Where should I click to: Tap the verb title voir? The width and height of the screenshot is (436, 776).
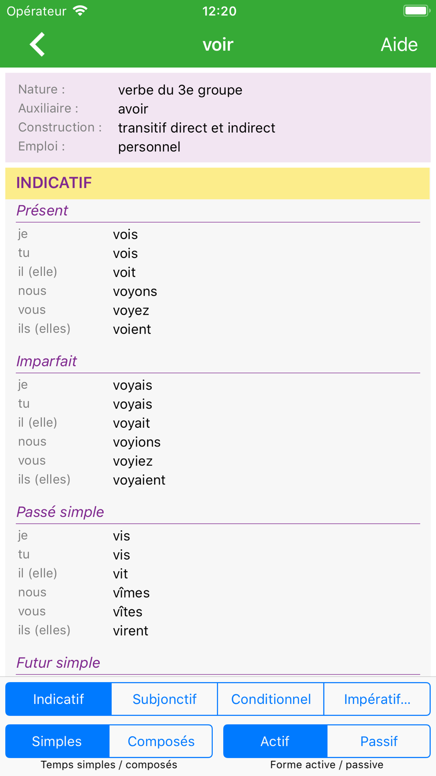(218, 45)
